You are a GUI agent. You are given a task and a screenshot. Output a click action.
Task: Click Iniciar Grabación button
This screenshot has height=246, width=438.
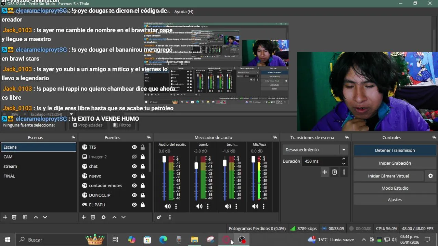395,163
